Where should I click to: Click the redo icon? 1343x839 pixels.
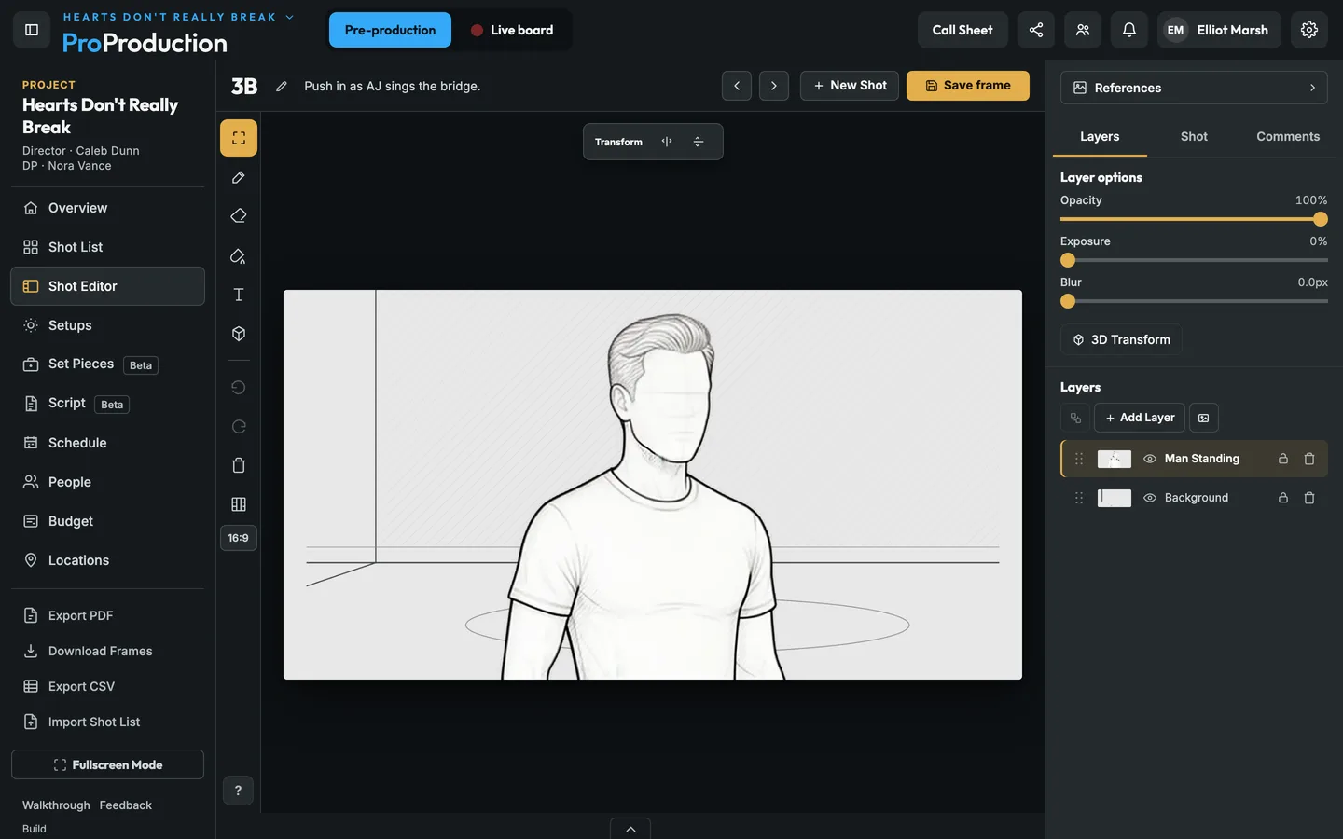tap(239, 427)
